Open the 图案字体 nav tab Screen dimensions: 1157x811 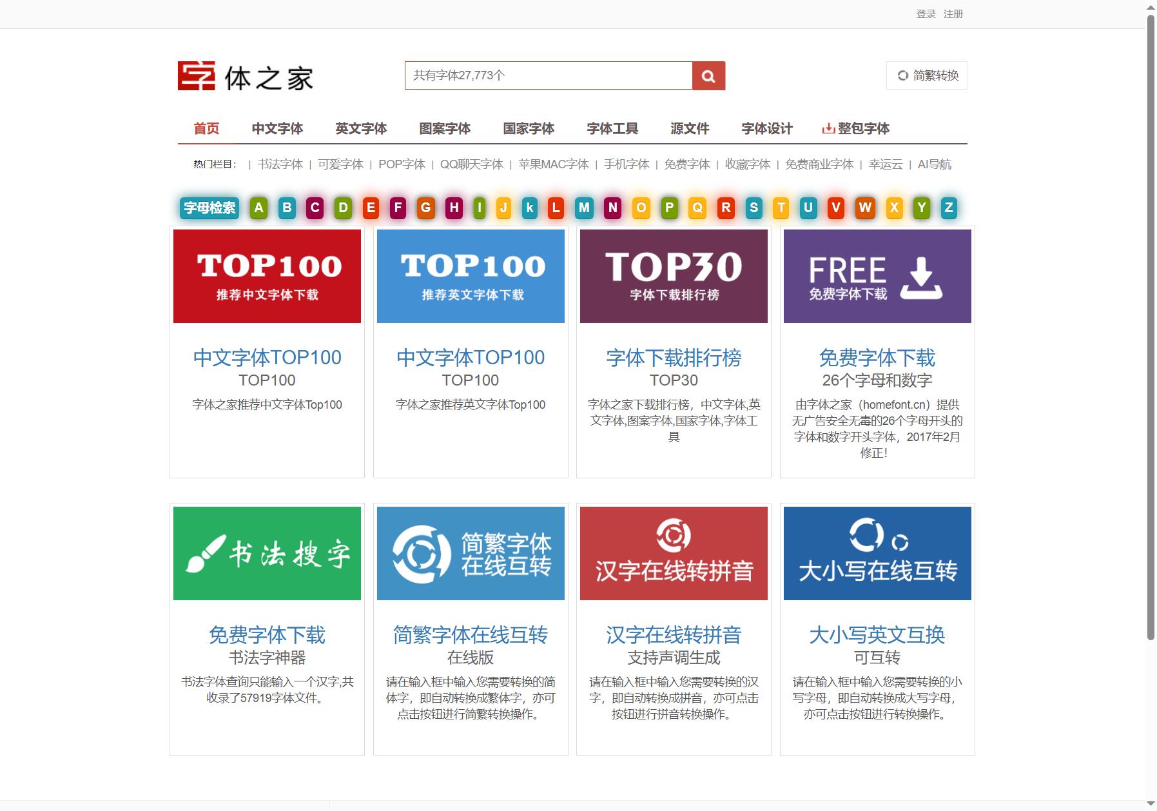[445, 128]
